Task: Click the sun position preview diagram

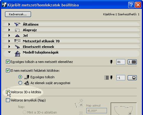Action: [124, 109]
